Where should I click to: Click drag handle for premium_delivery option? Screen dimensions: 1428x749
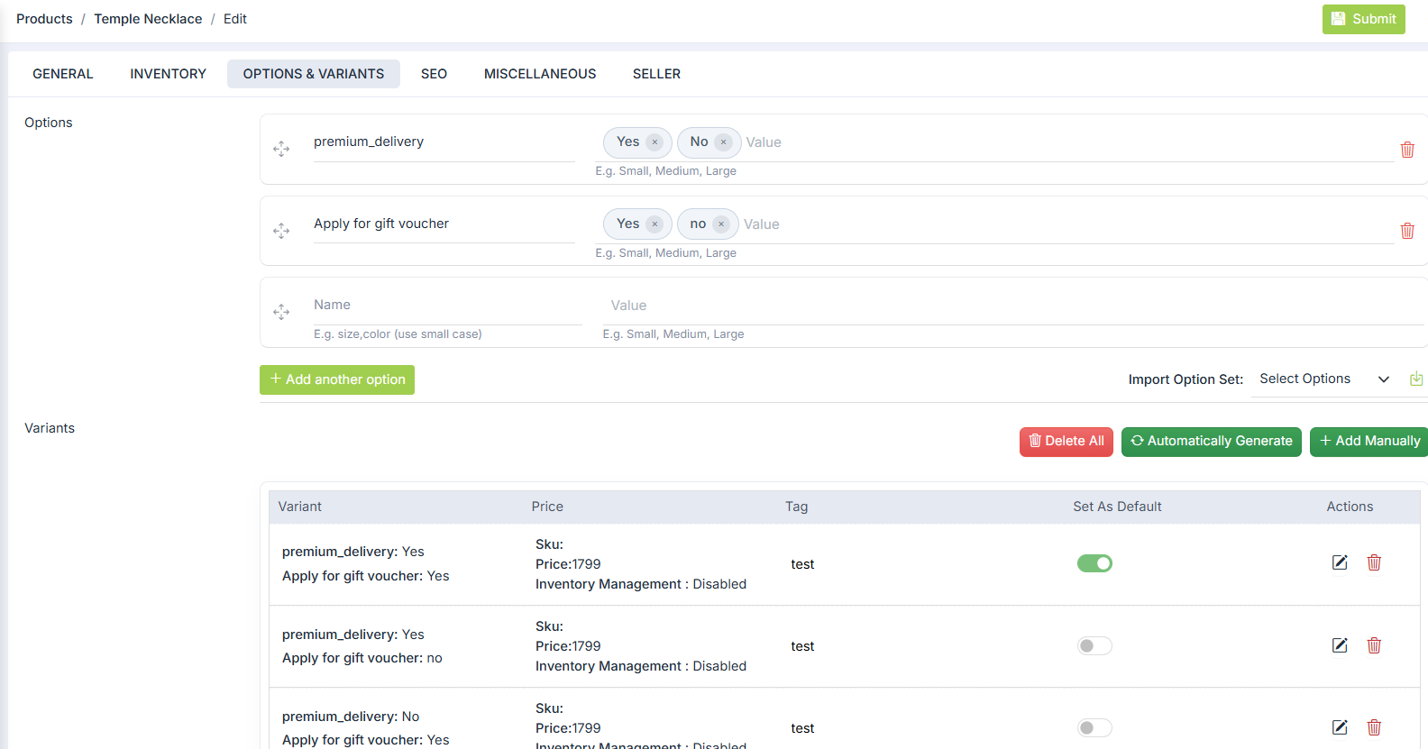point(281,149)
